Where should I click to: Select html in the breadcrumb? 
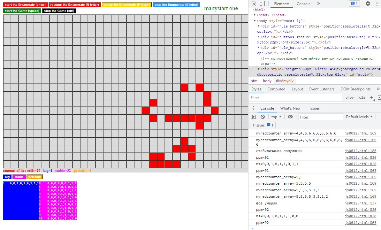pos(255,81)
